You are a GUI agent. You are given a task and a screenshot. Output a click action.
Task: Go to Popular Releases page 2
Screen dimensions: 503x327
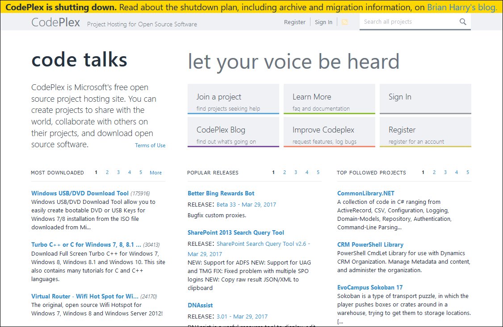tap(285, 172)
